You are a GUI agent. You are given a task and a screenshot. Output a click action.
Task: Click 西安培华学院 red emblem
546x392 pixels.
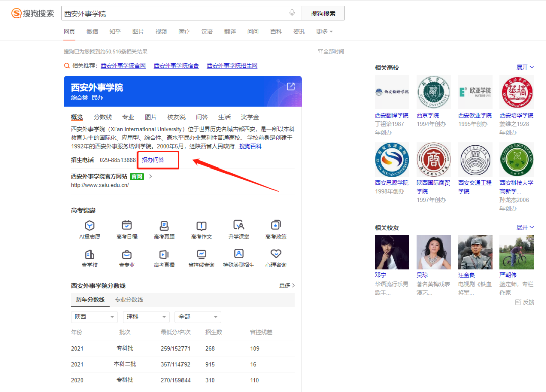click(x=517, y=92)
